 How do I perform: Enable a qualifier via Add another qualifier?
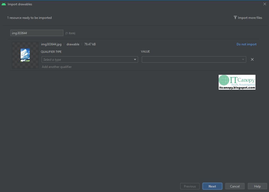click(x=57, y=67)
